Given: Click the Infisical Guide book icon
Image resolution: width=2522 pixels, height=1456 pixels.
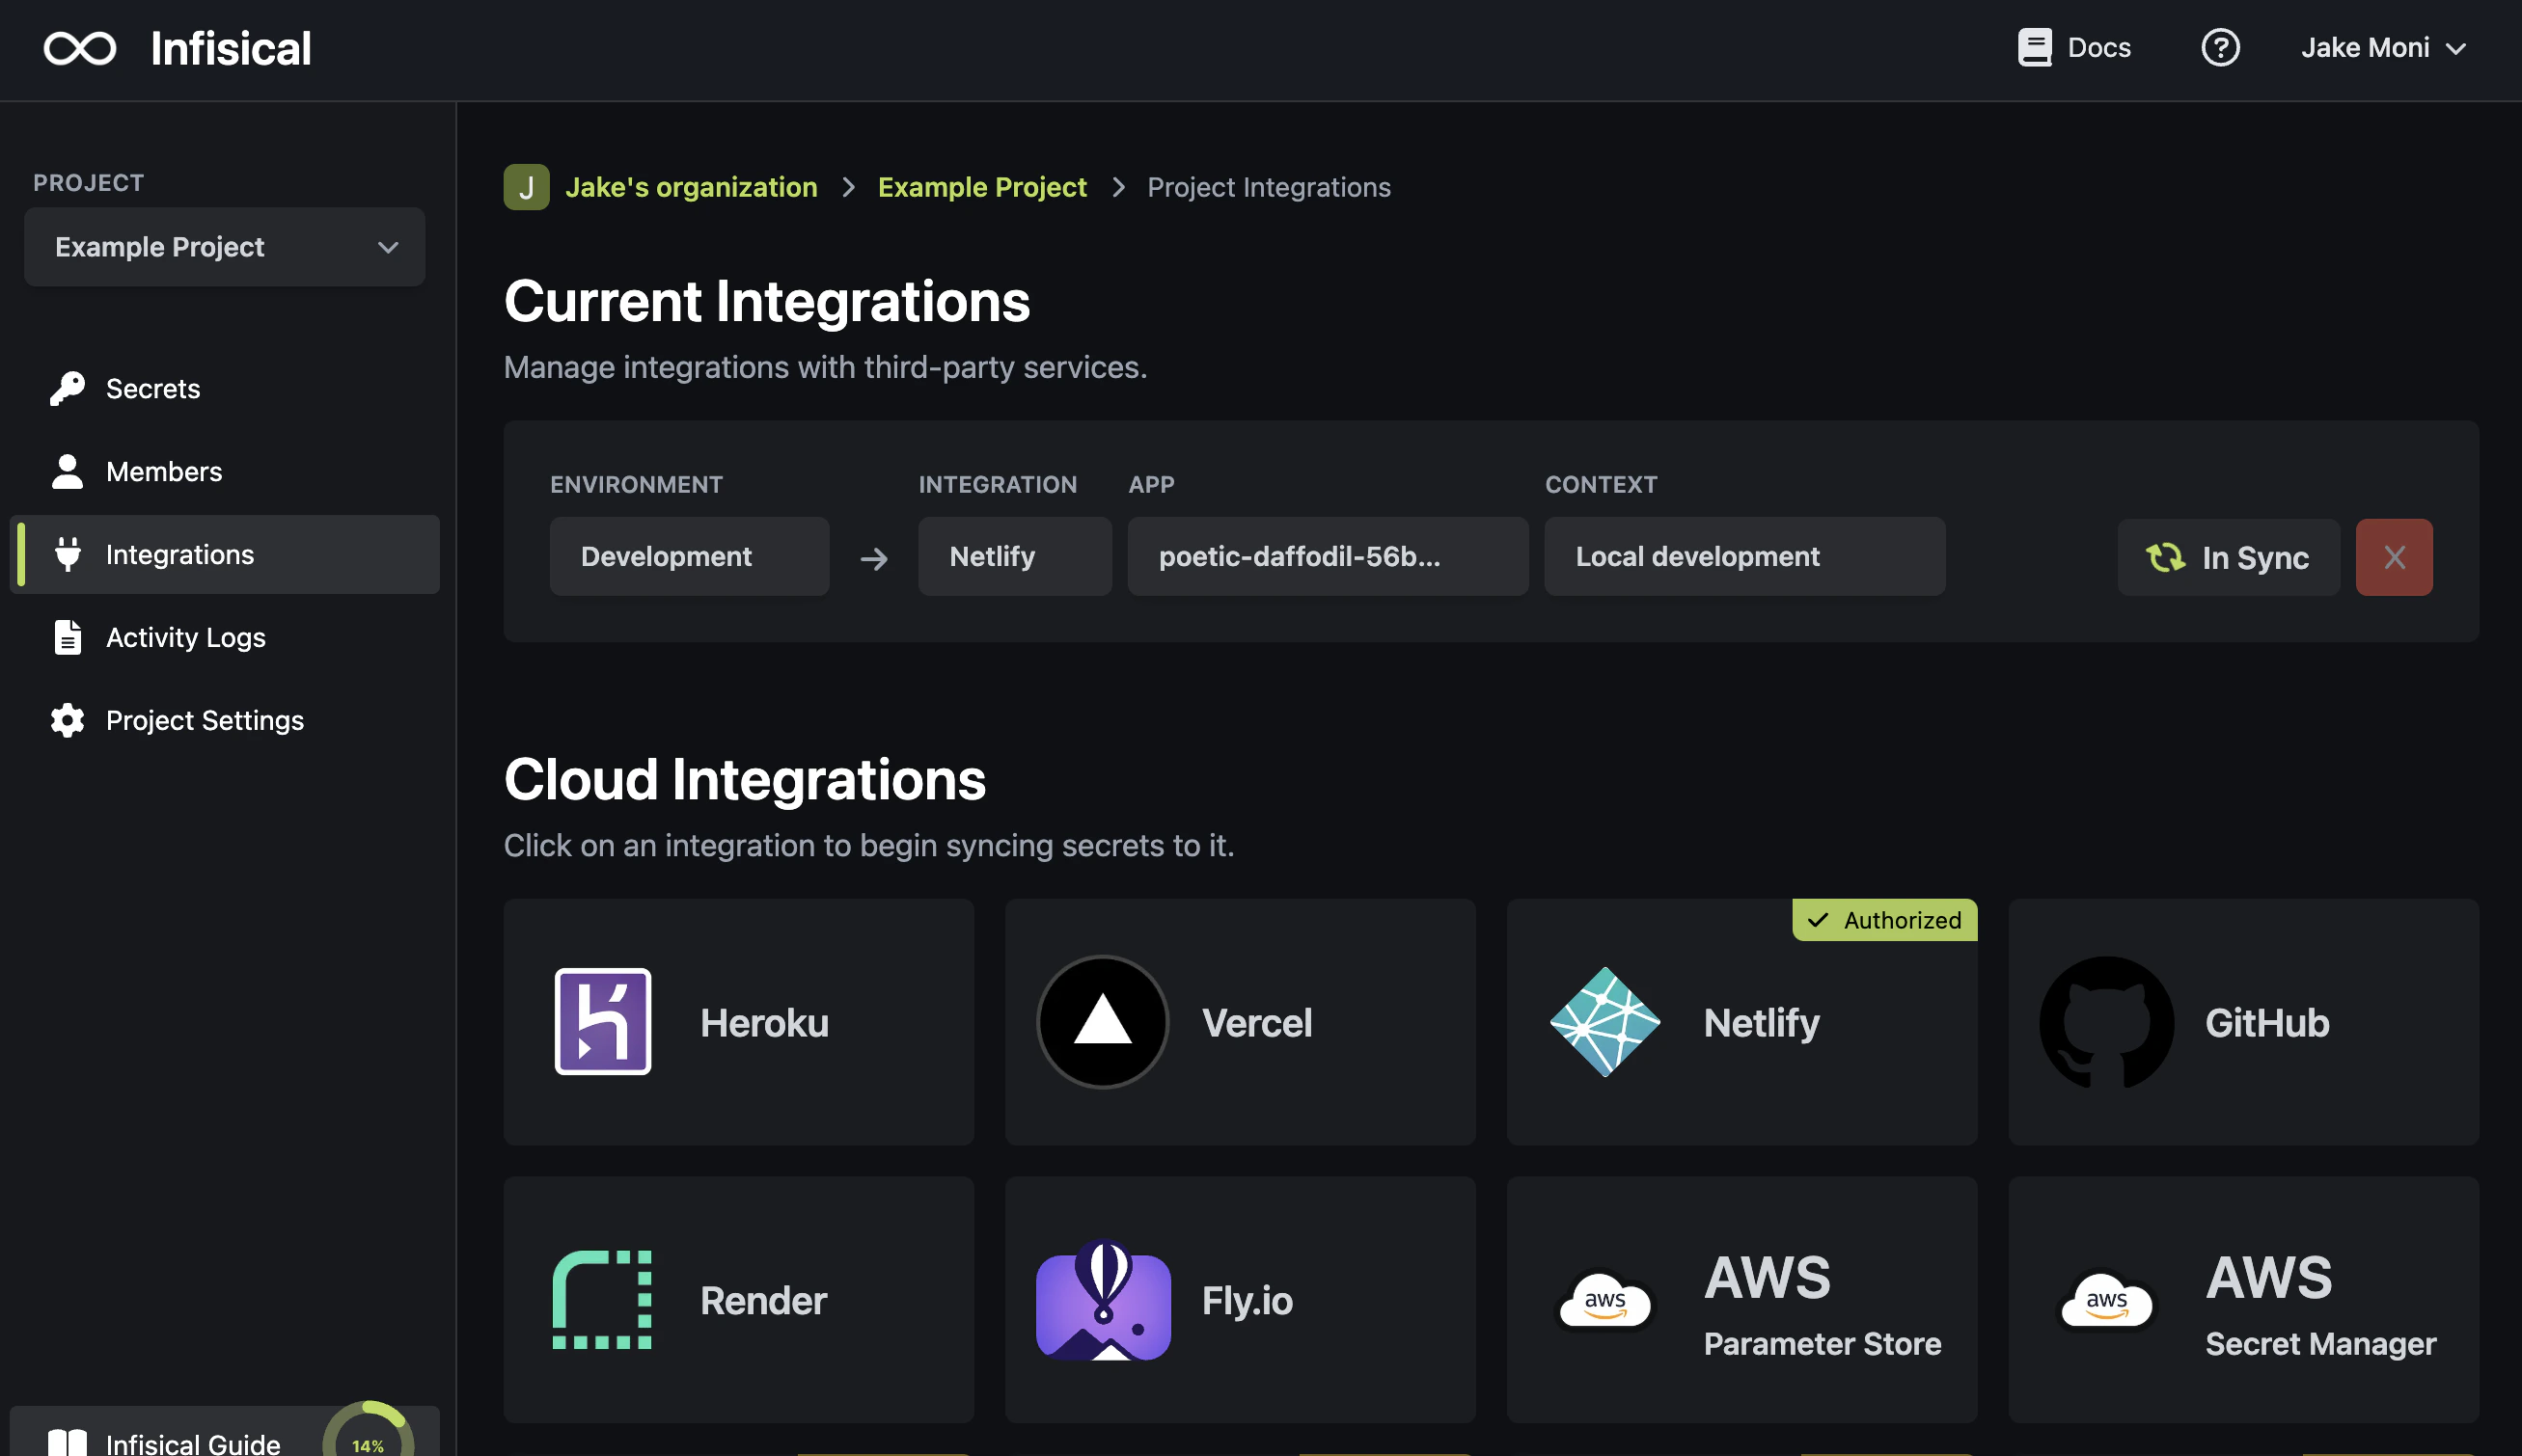Looking at the screenshot, I should 67,1443.
